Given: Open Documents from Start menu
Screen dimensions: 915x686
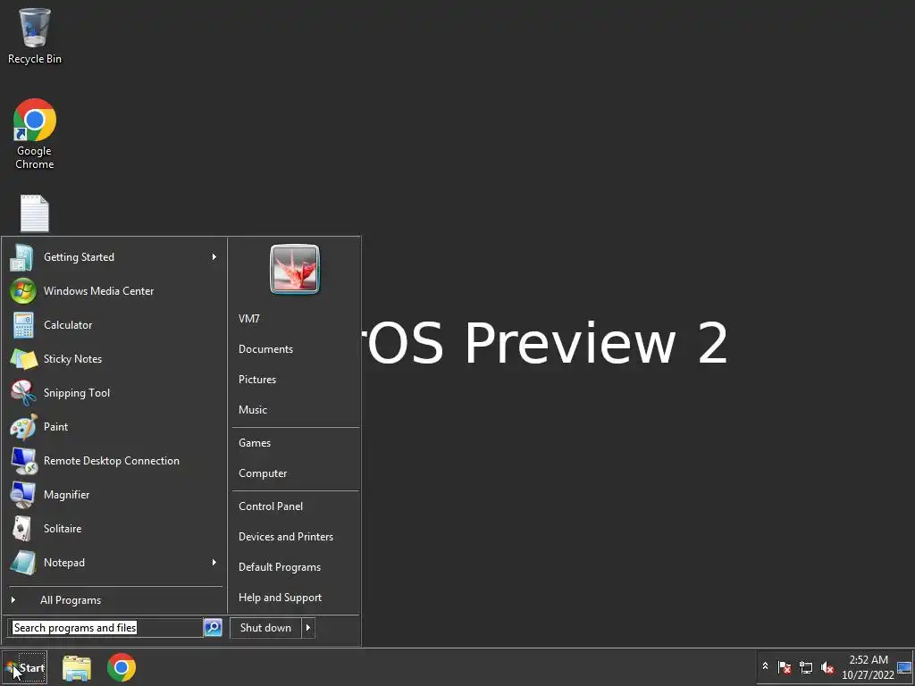Looking at the screenshot, I should coord(265,349).
